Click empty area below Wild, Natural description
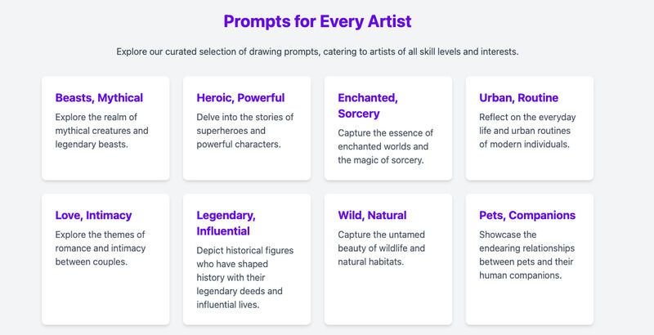 point(387,296)
